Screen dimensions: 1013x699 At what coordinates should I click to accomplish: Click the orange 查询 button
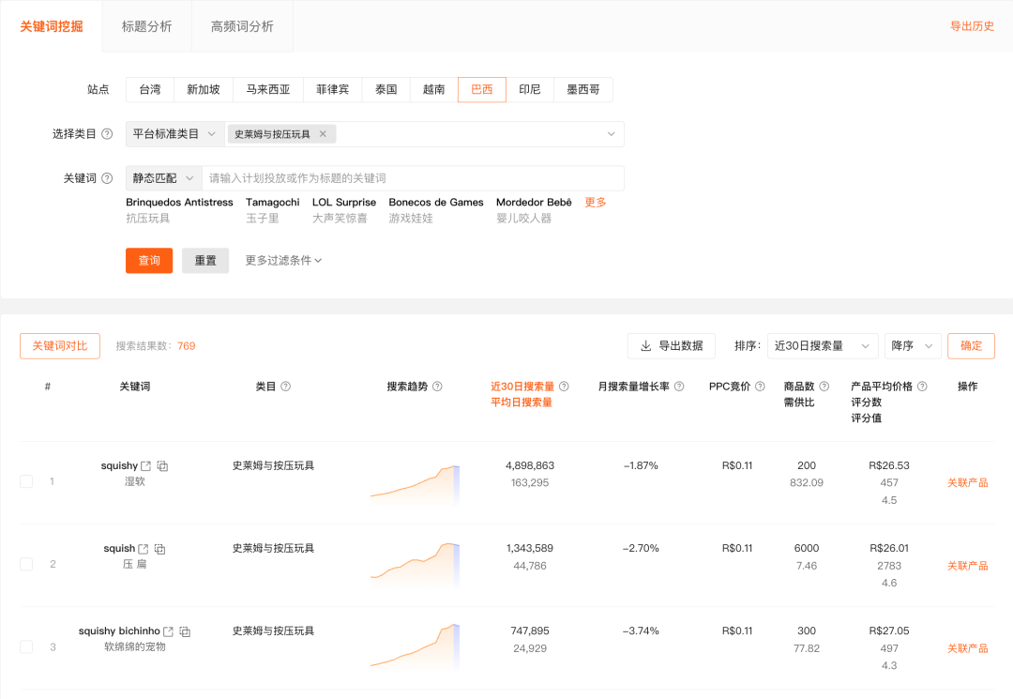pos(149,260)
